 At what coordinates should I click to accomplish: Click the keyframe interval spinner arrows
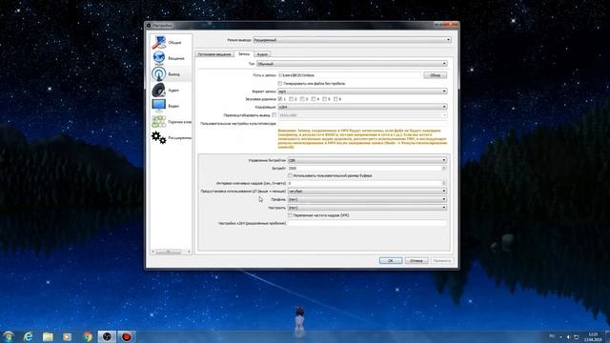coord(444,183)
